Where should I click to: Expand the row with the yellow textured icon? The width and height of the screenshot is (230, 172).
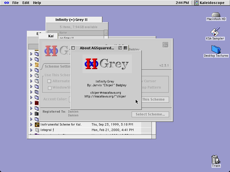tap(31, 64)
